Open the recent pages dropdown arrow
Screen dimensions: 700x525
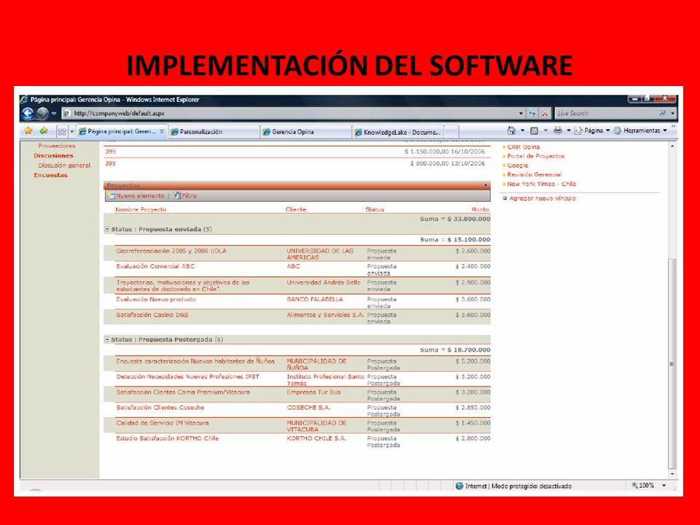coord(54,114)
